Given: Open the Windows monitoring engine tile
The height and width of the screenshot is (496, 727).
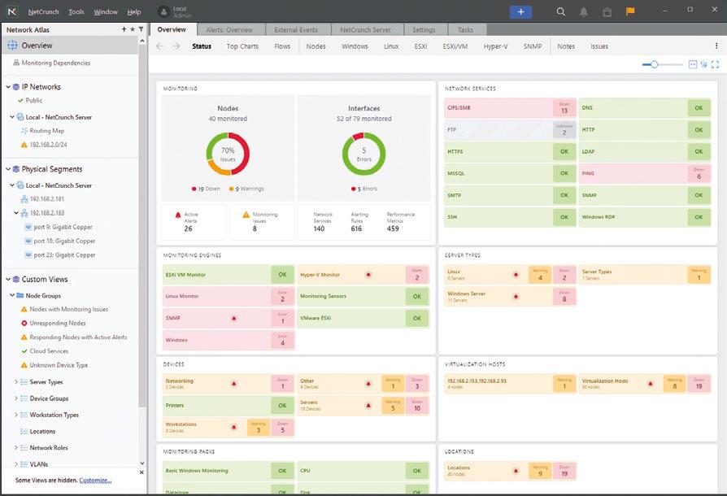Looking at the screenshot, I should pyautogui.click(x=229, y=340).
